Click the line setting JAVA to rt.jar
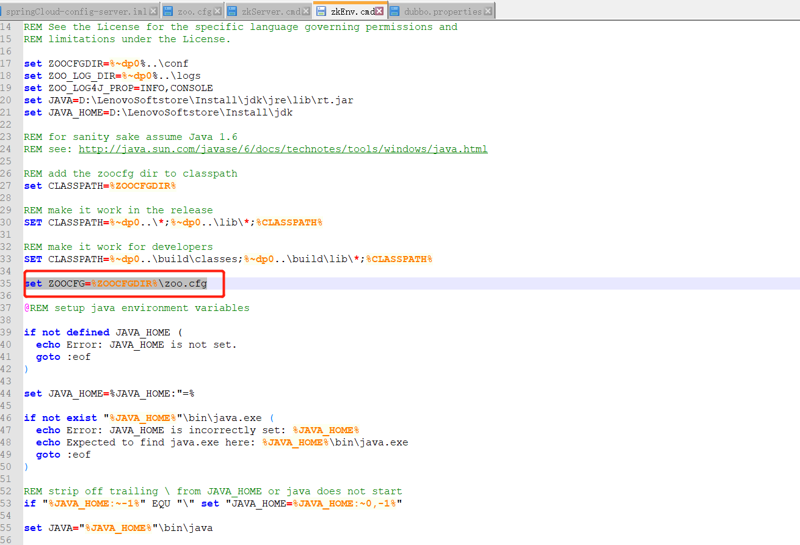 tap(189, 100)
